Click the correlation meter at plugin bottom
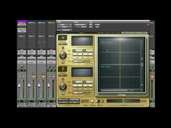 [x=123, y=101]
